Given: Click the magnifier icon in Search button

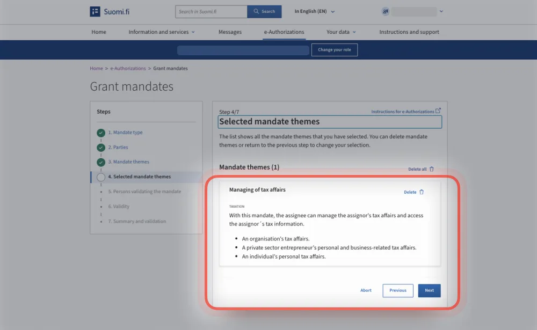Looking at the screenshot, I should [x=256, y=11].
